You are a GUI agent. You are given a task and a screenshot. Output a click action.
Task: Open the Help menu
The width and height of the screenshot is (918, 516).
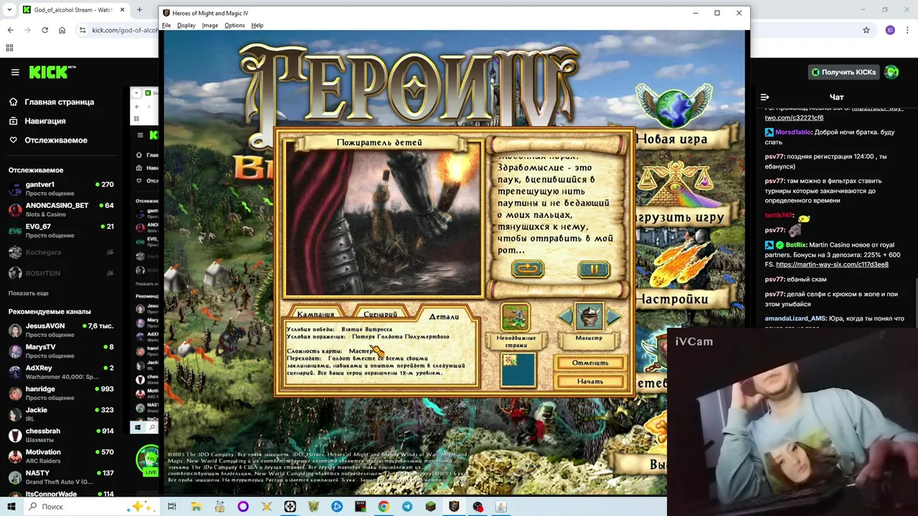pos(257,25)
